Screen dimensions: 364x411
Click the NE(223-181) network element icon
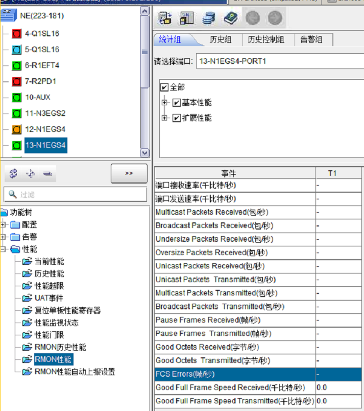point(9,15)
